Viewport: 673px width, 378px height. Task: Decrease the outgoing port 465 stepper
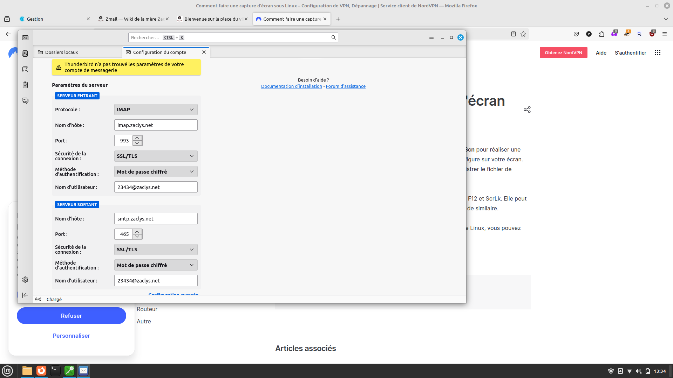137,237
